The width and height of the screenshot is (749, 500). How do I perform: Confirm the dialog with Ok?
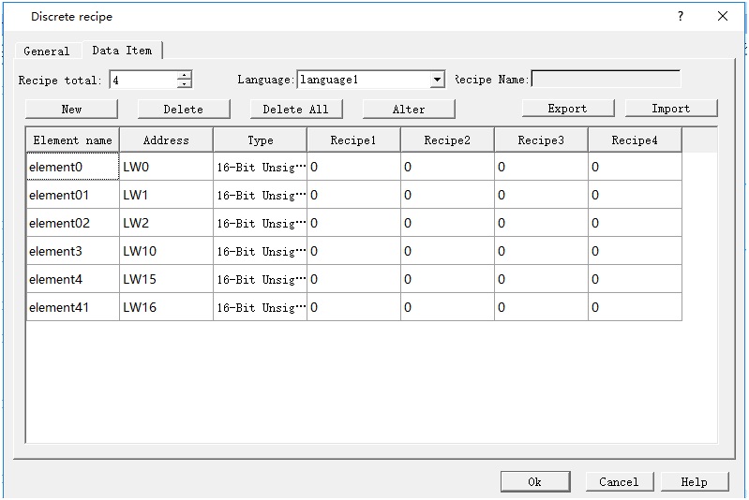[535, 482]
